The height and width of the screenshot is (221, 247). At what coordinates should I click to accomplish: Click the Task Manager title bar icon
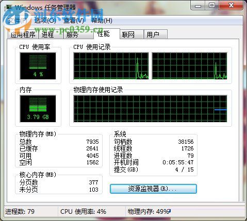pos(9,8)
